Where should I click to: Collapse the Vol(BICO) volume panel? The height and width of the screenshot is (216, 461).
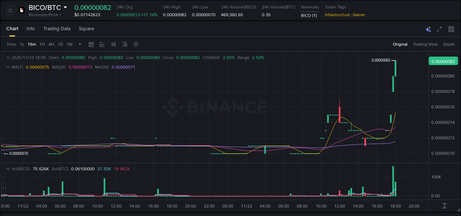(8, 168)
